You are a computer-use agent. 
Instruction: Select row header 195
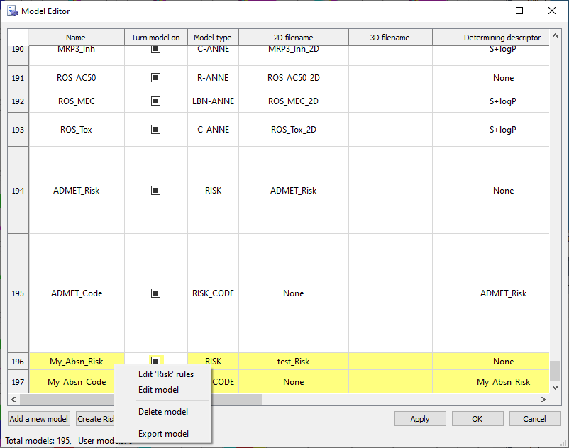click(18, 293)
